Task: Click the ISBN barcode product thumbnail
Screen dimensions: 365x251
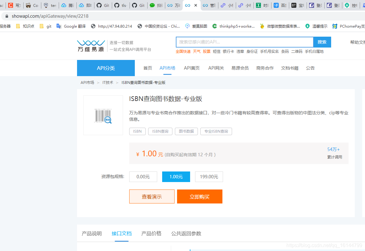Action: 103,115
